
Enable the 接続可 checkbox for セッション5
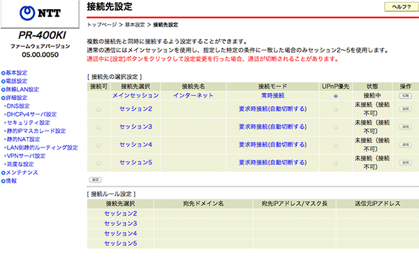pyautogui.click(x=98, y=163)
